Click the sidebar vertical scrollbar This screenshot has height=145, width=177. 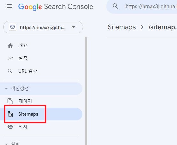(x=86, y=91)
